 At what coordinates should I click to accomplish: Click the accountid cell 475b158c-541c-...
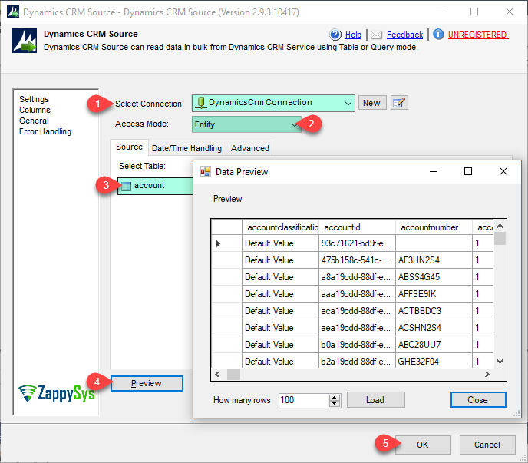[358, 260]
